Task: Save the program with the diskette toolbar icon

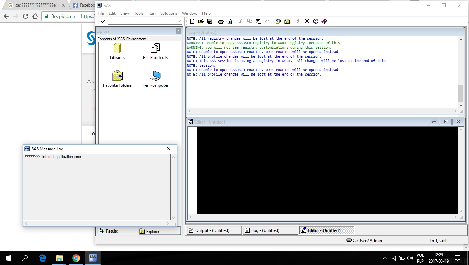Action: 210,21
